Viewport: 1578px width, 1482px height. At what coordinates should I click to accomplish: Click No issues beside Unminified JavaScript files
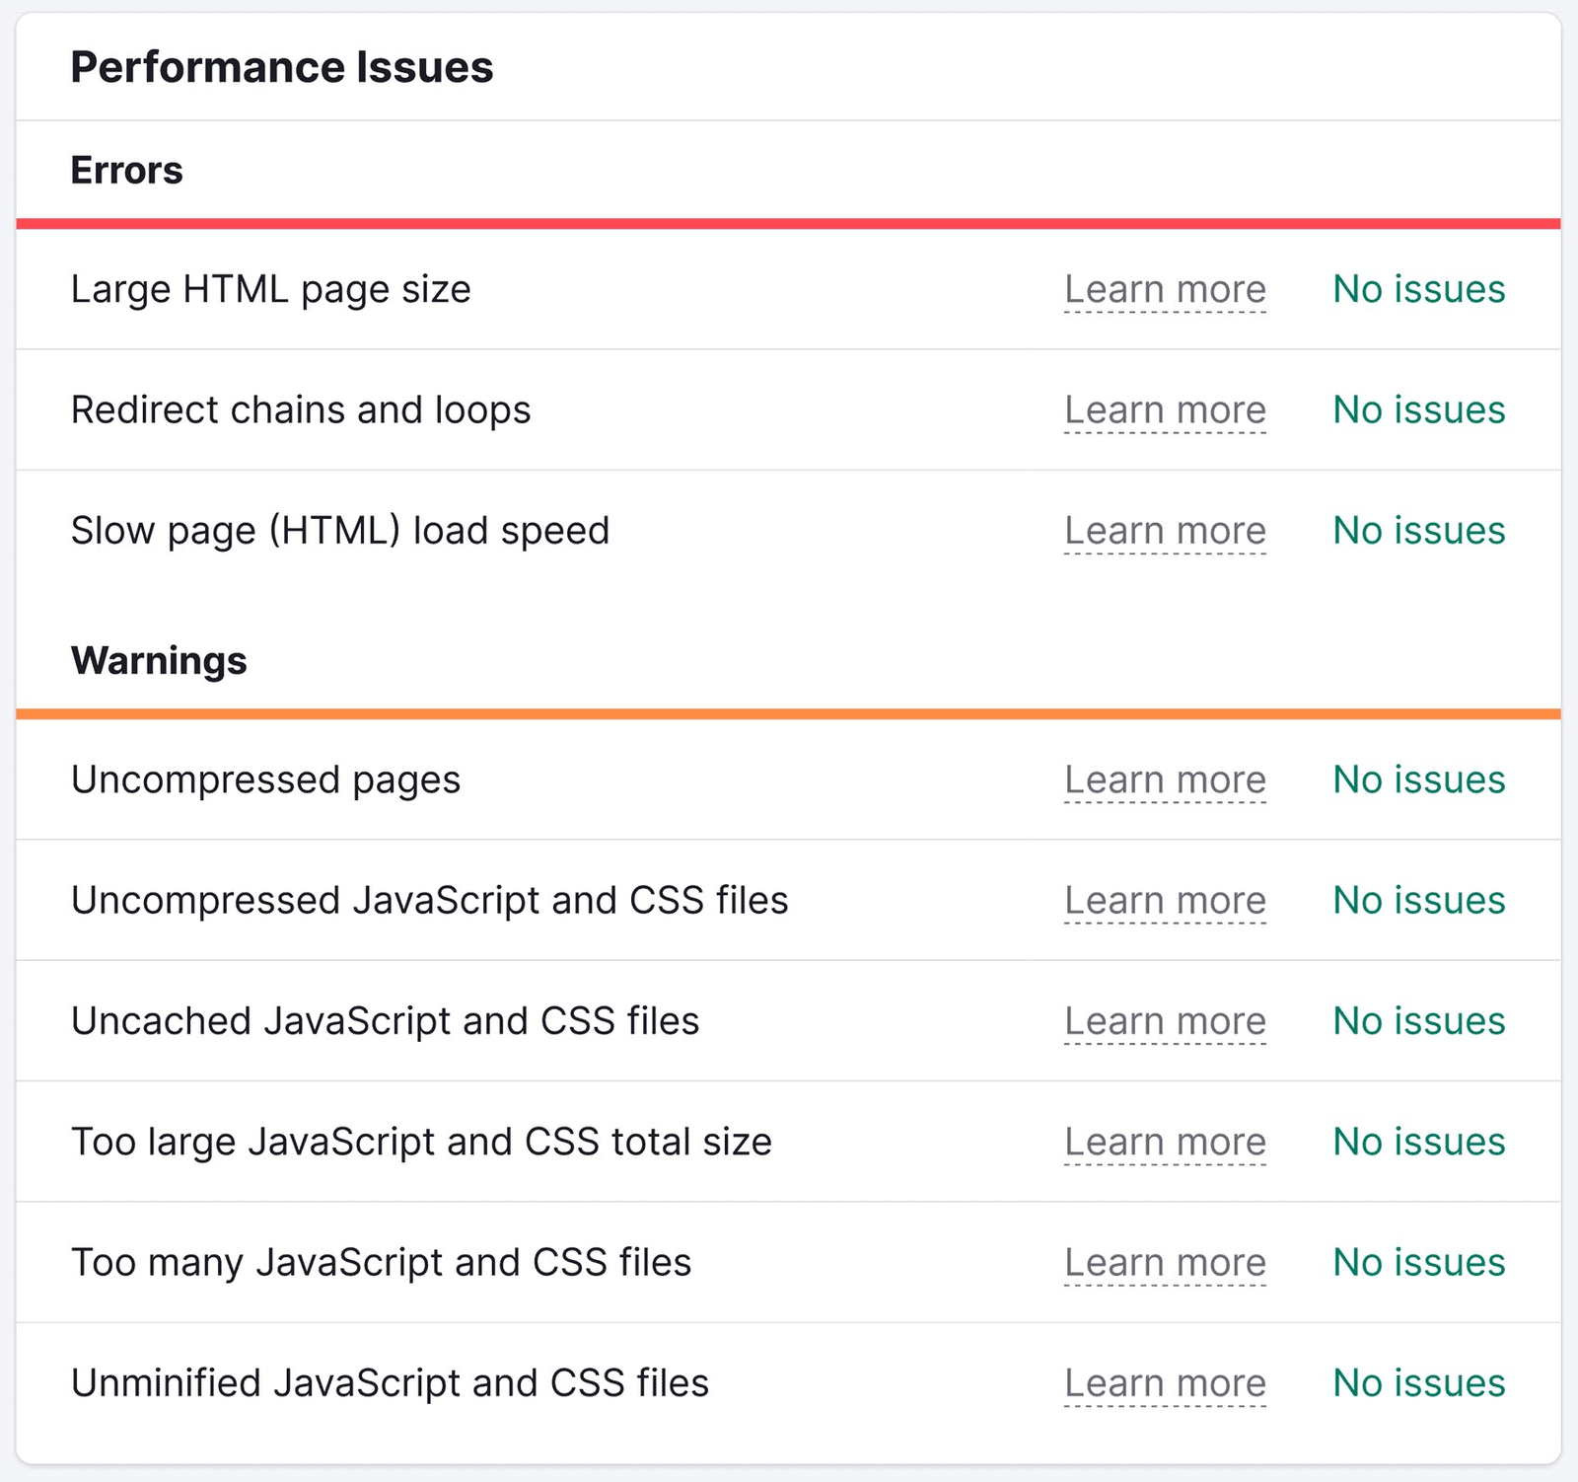[1417, 1382]
